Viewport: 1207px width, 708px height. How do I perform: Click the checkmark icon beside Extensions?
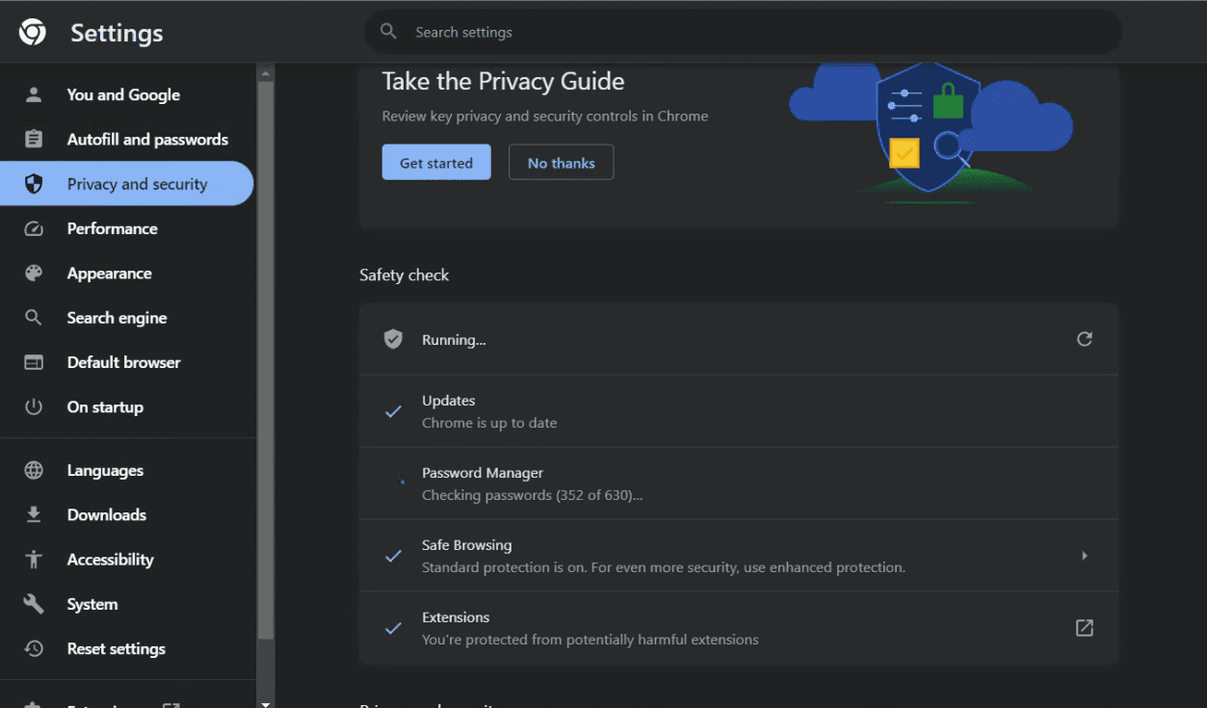click(x=393, y=628)
